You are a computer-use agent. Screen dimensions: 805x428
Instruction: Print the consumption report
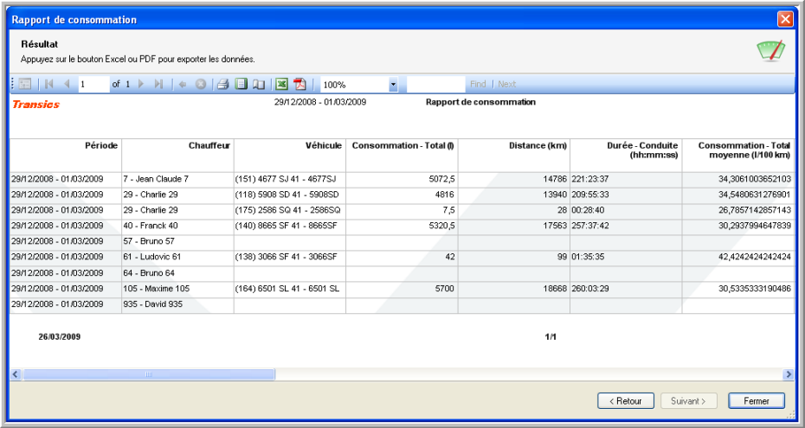(x=222, y=85)
